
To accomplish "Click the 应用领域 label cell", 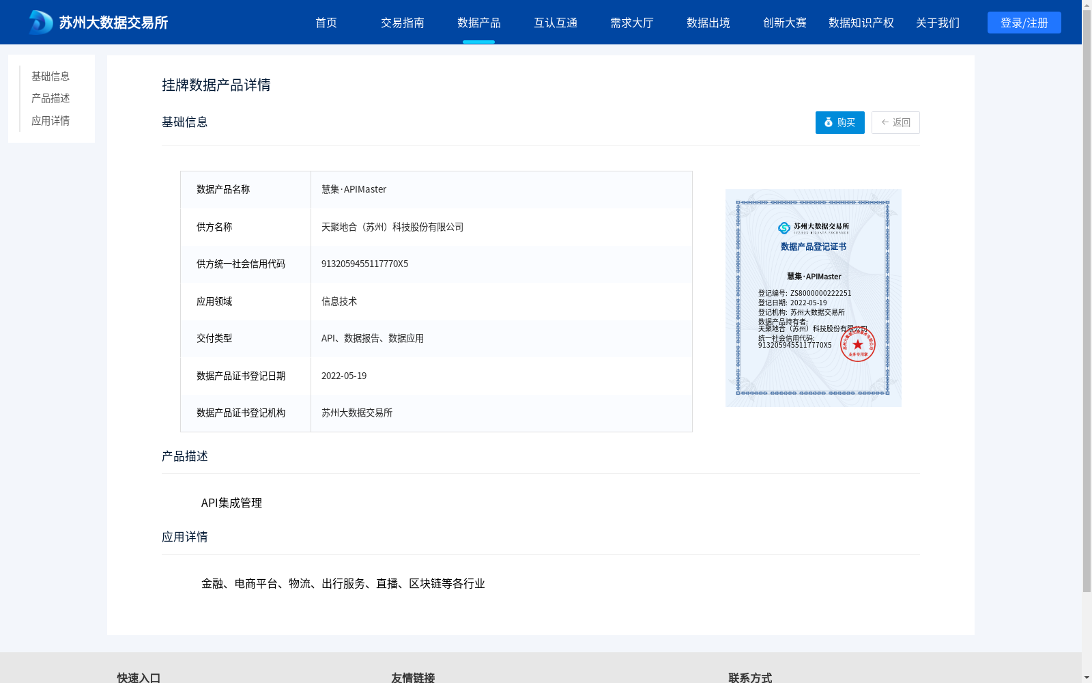I will pyautogui.click(x=246, y=301).
